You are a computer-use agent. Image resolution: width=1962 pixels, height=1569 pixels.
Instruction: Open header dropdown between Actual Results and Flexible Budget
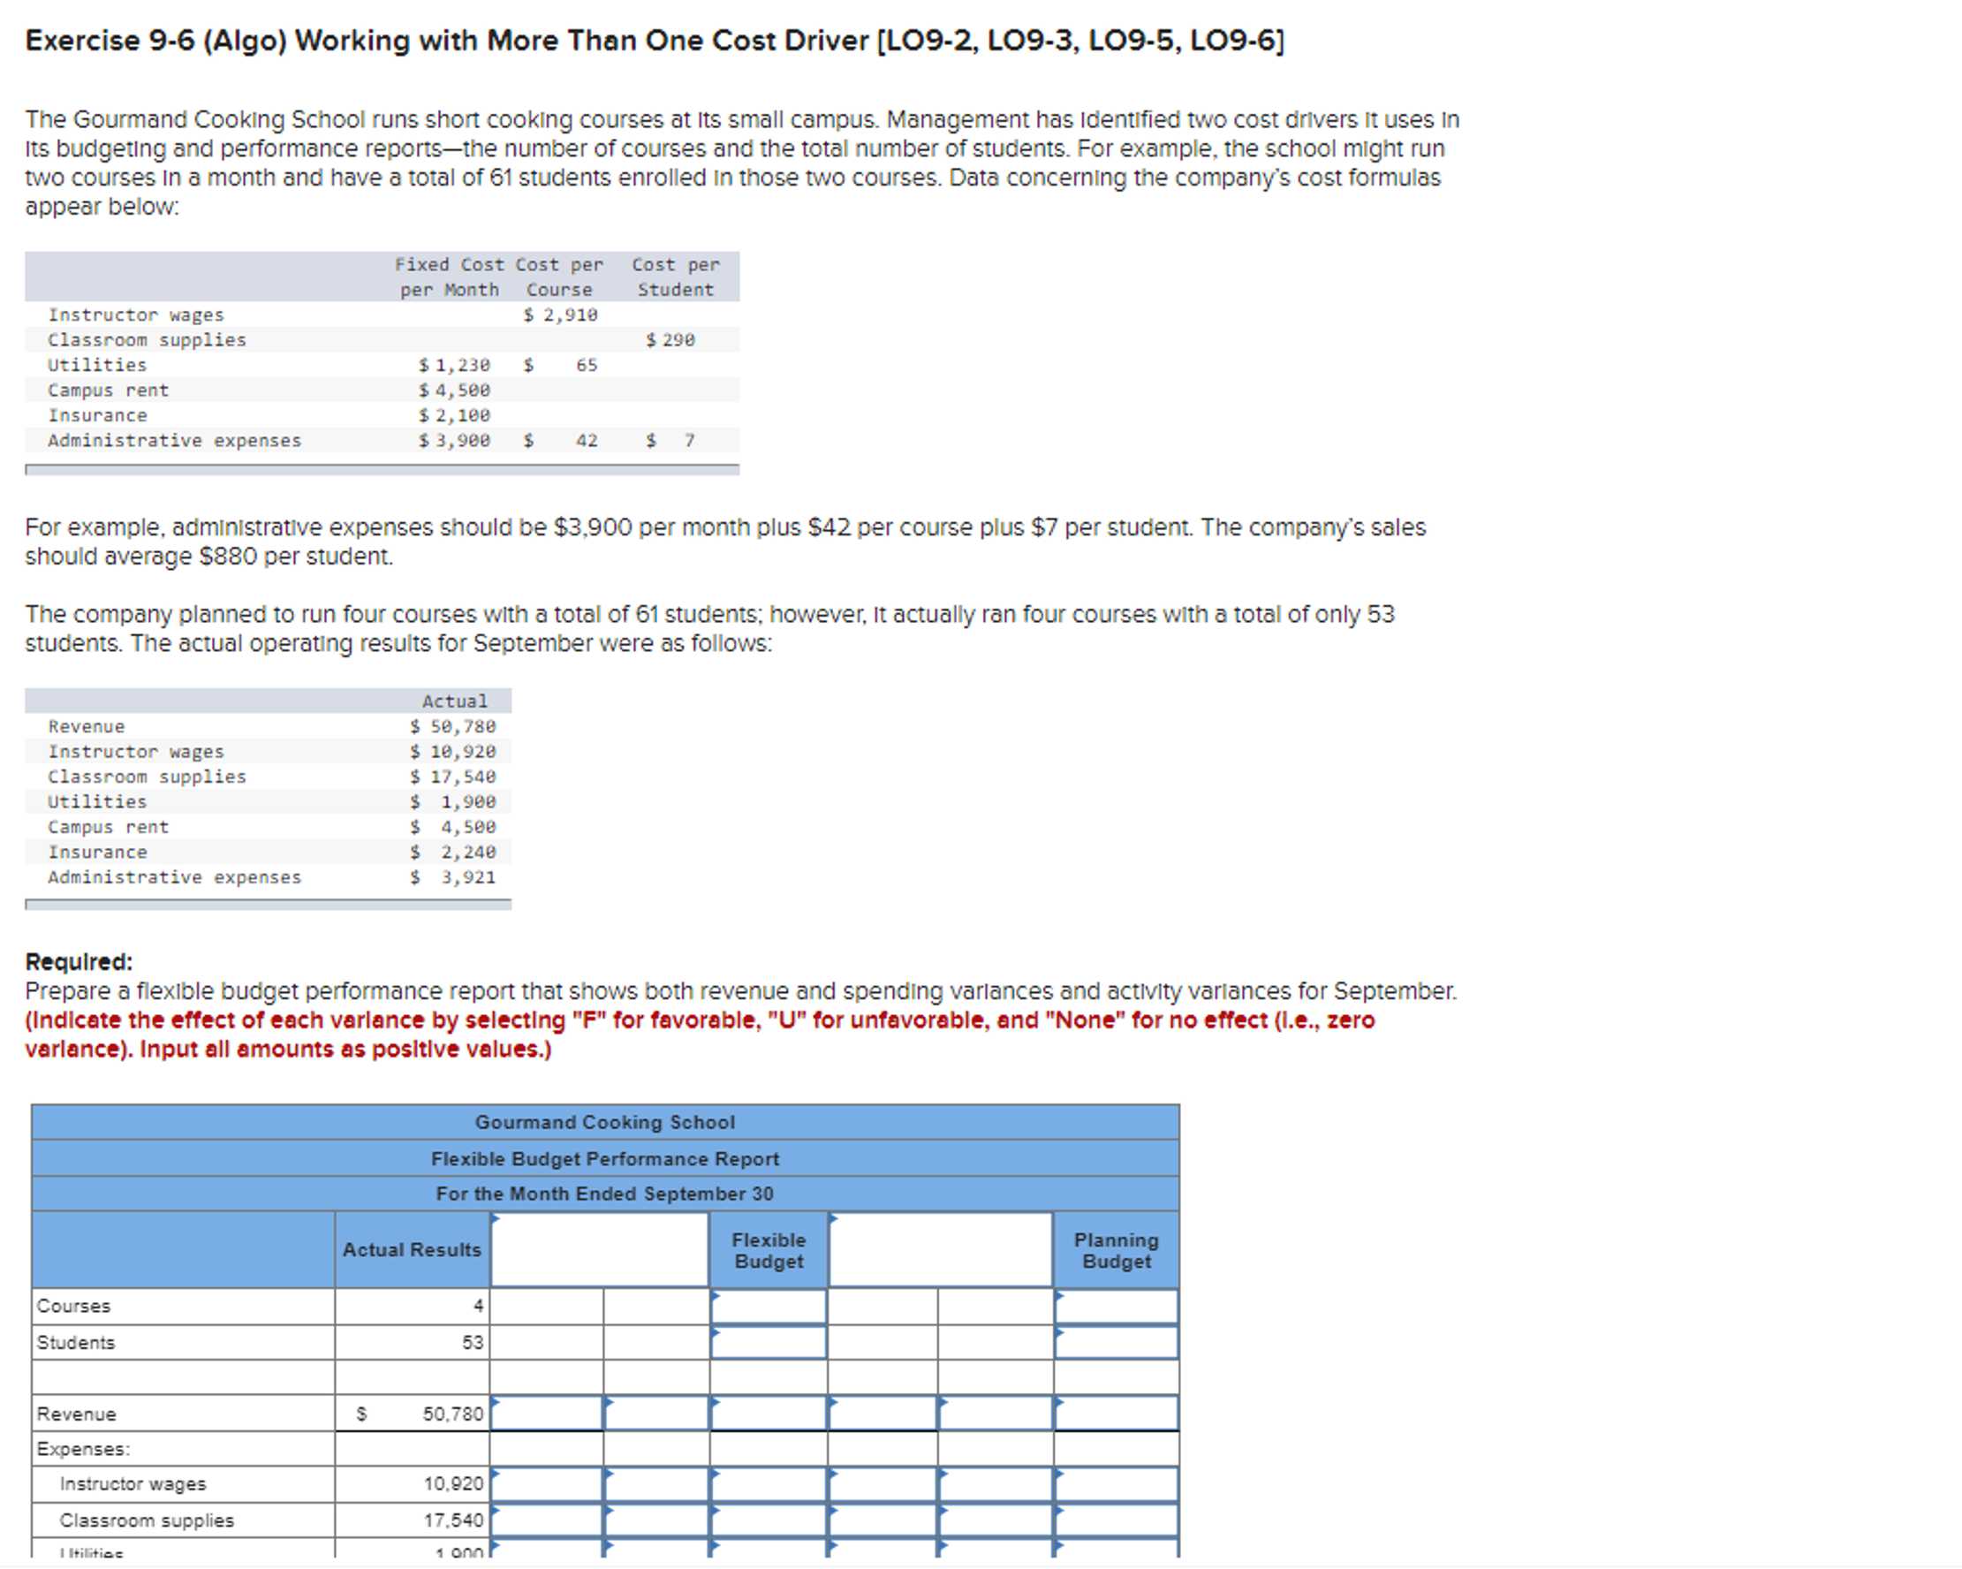[x=600, y=1249]
